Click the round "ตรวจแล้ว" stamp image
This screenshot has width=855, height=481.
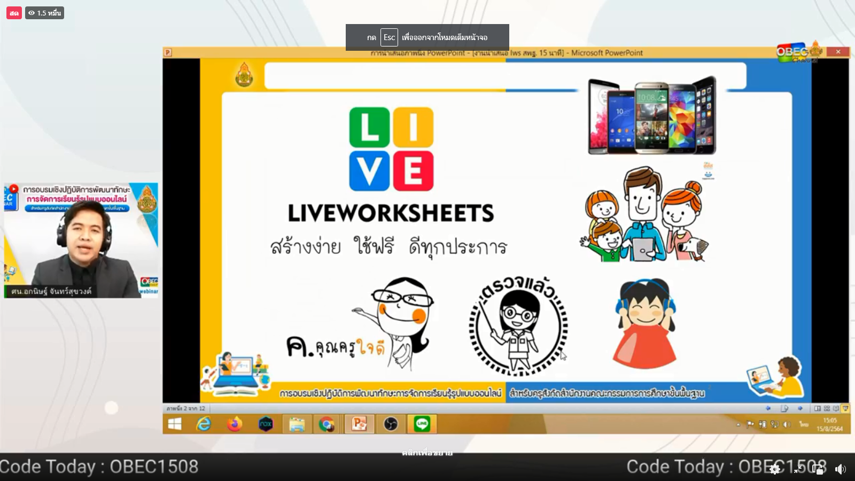[518, 325]
